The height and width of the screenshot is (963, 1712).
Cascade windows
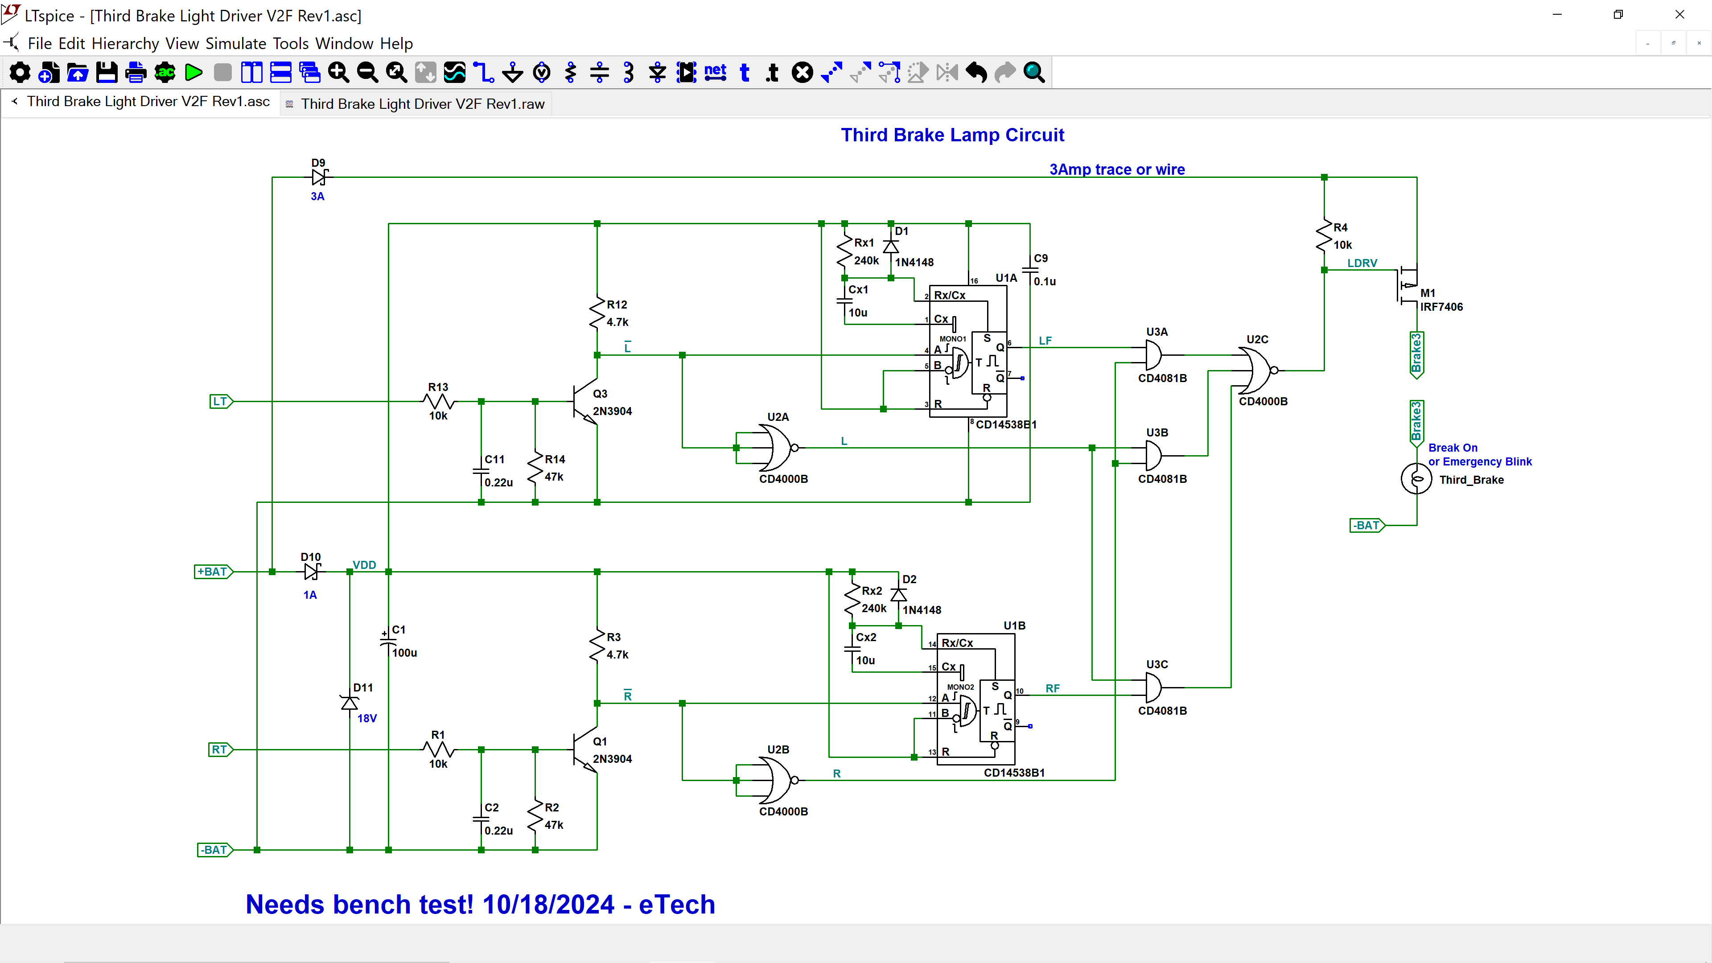pyautogui.click(x=310, y=72)
